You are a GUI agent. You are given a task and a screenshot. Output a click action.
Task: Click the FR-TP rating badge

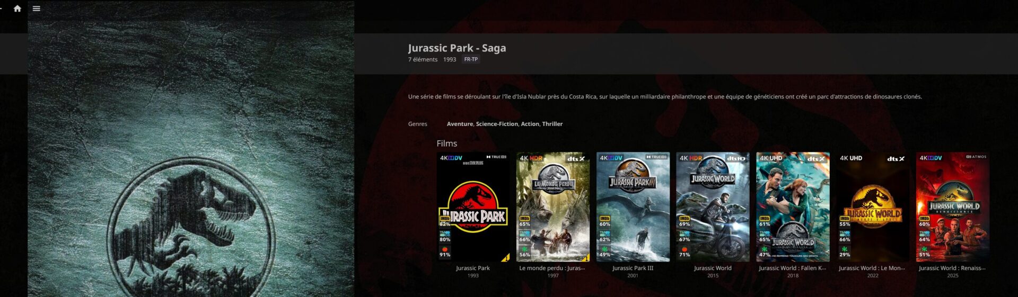(471, 59)
